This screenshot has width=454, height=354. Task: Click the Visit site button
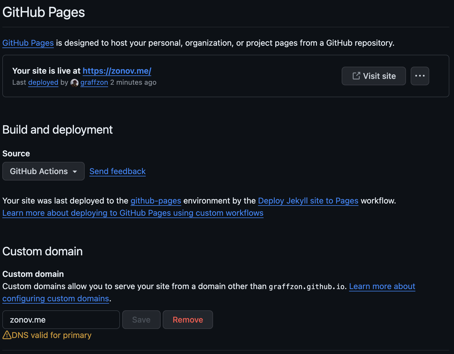coord(374,76)
